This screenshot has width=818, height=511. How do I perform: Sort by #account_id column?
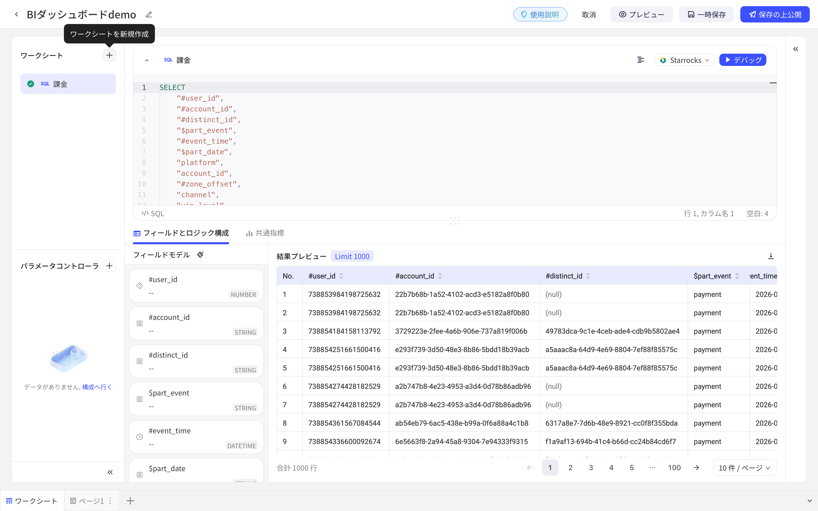440,276
